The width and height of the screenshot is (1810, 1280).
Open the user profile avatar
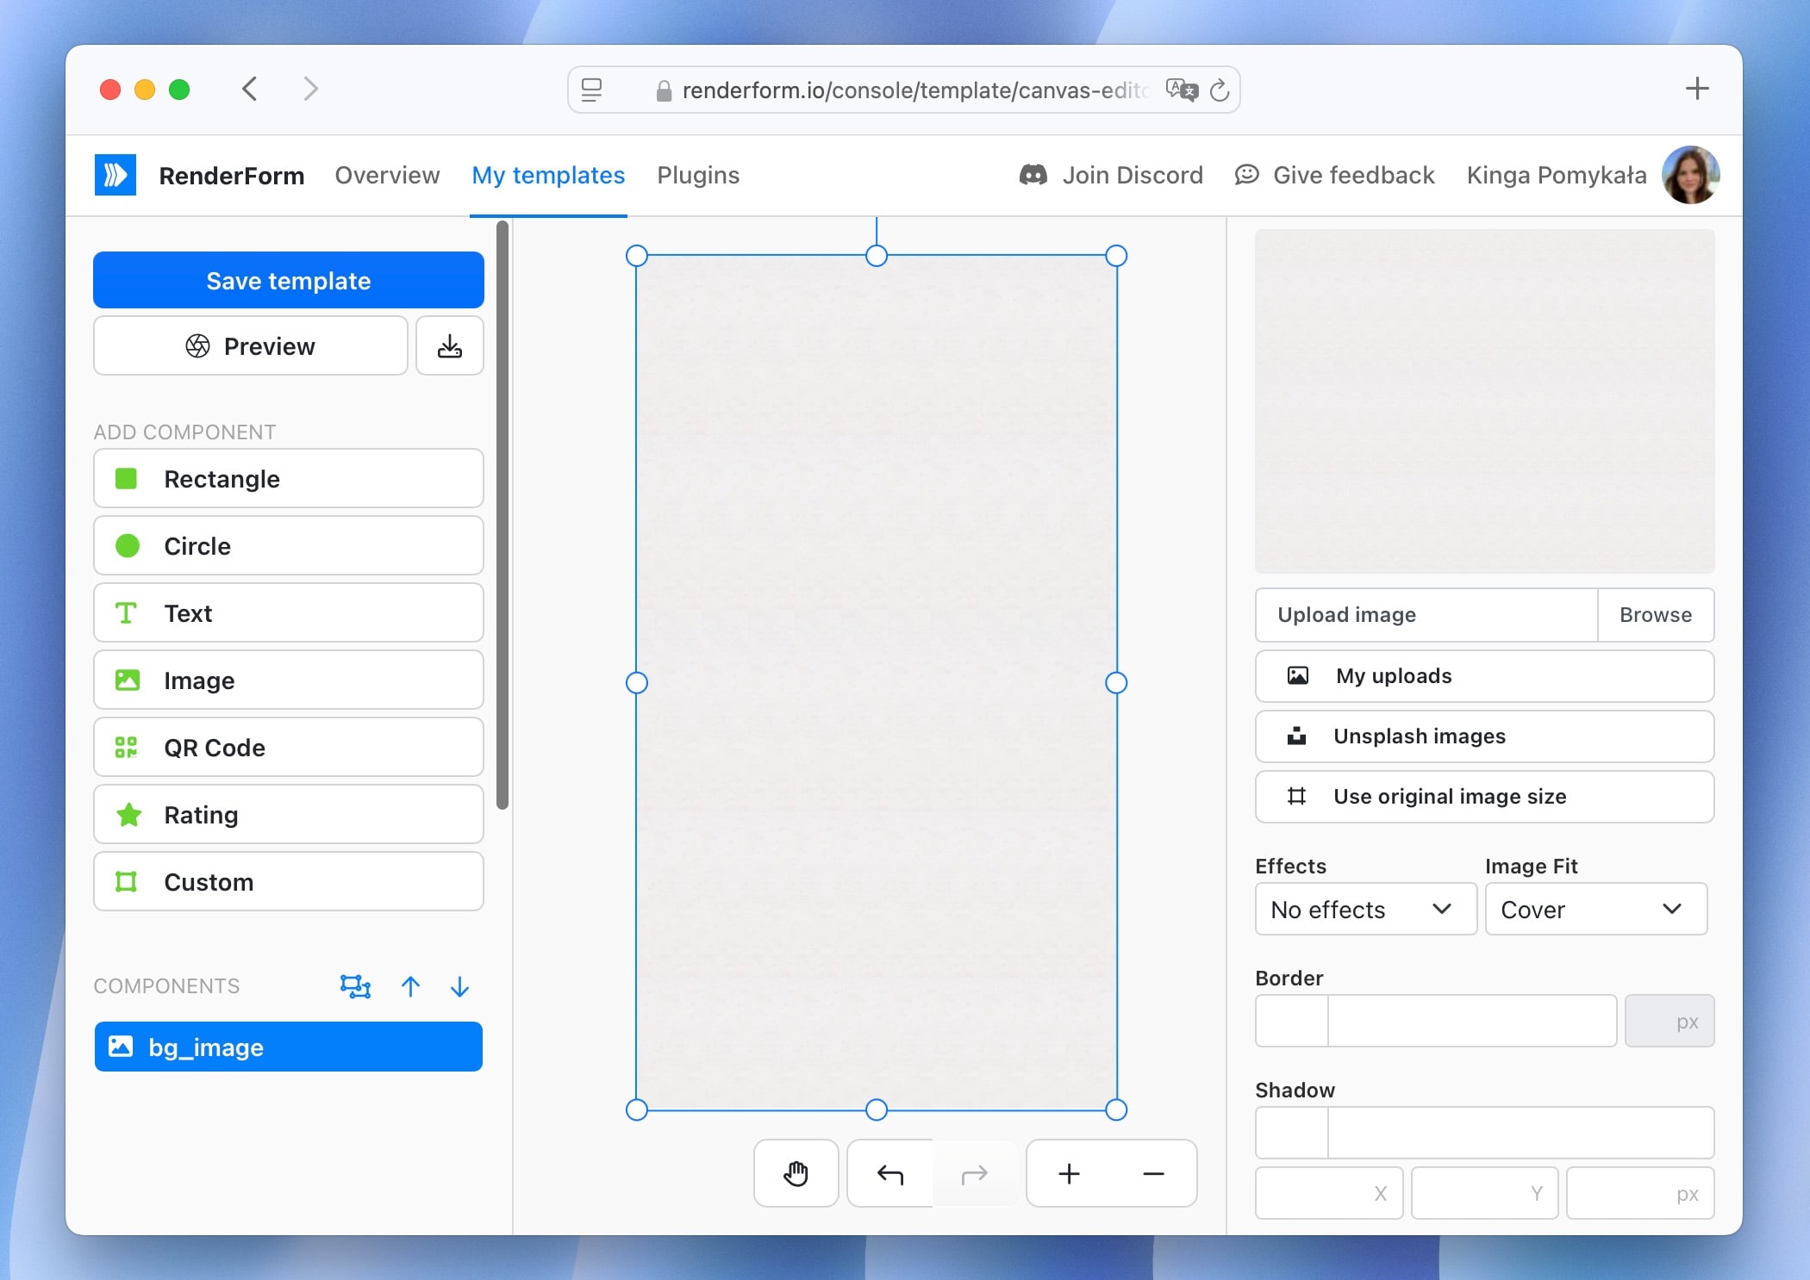coord(1690,175)
